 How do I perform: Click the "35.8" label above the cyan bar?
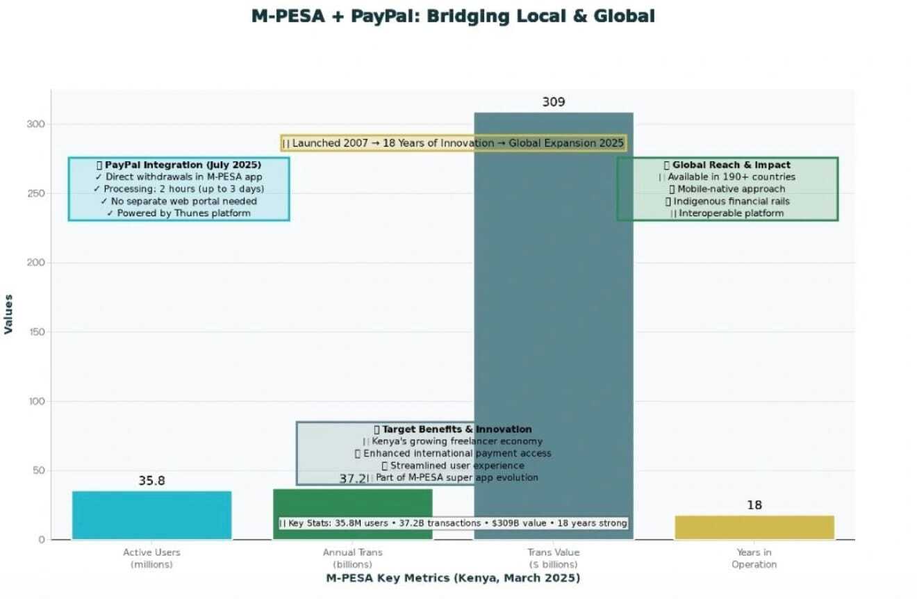point(151,481)
